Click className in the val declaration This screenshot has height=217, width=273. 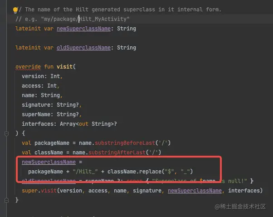click(49, 153)
